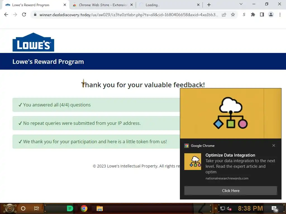This screenshot has width=286, height=214.
Task: Click nationalresearchrewards.com source text
Action: [x=227, y=178]
